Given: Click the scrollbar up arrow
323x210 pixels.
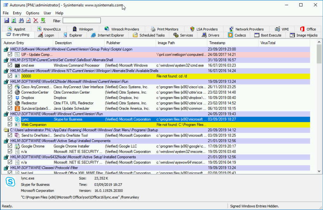Looking at the screenshot, I should (319, 42).
